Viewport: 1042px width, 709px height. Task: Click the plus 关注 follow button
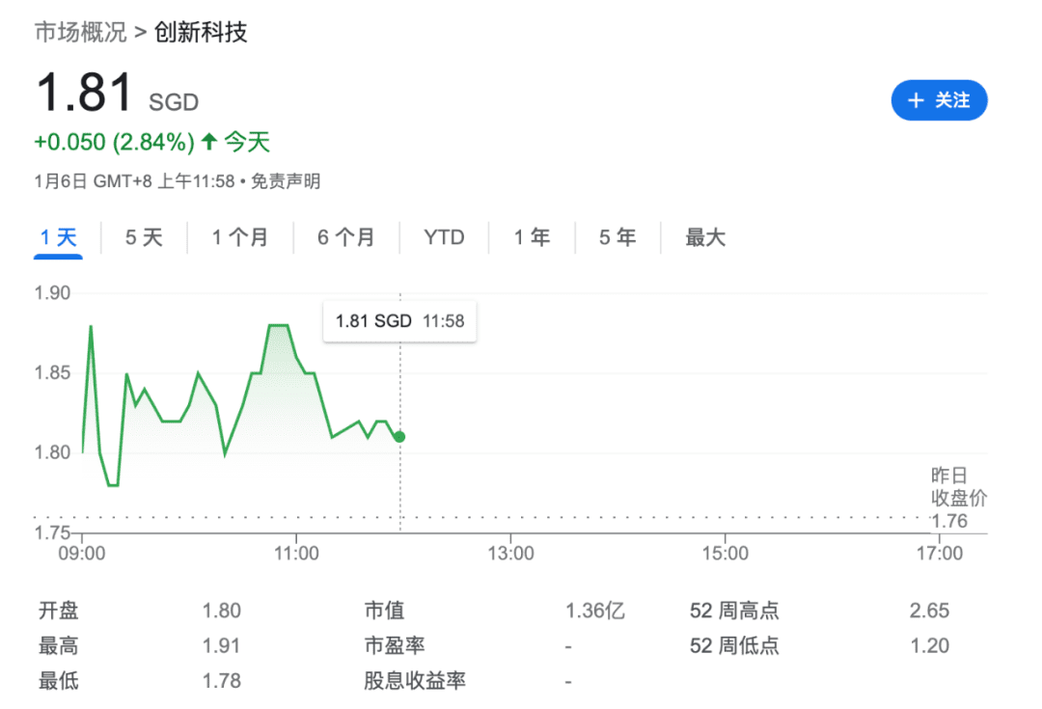(939, 100)
